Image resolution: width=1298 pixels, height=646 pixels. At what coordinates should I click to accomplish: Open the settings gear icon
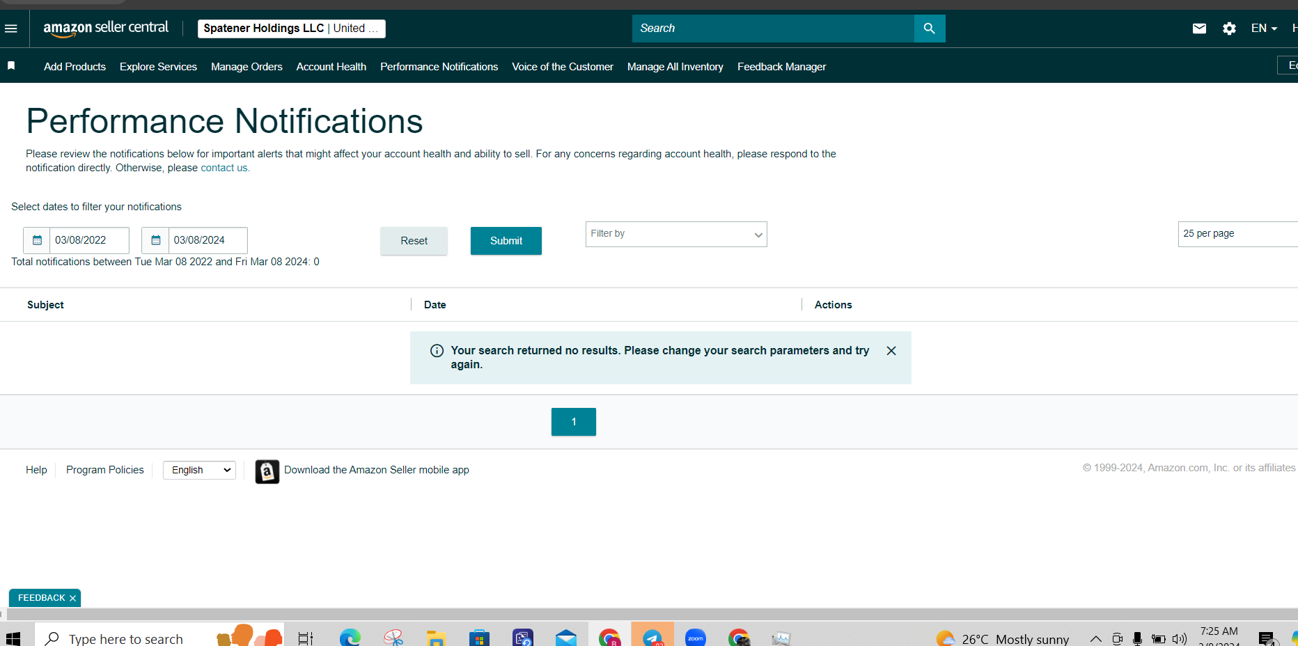(x=1229, y=29)
